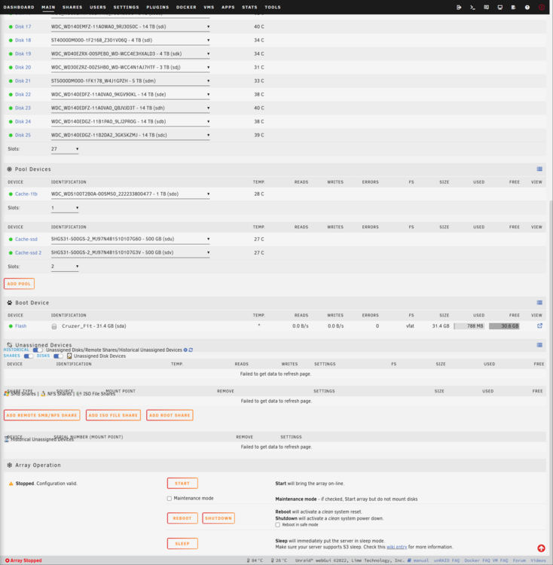Toggle the Shares switch
The width and height of the screenshot is (553, 565).
pyautogui.click(x=29, y=356)
